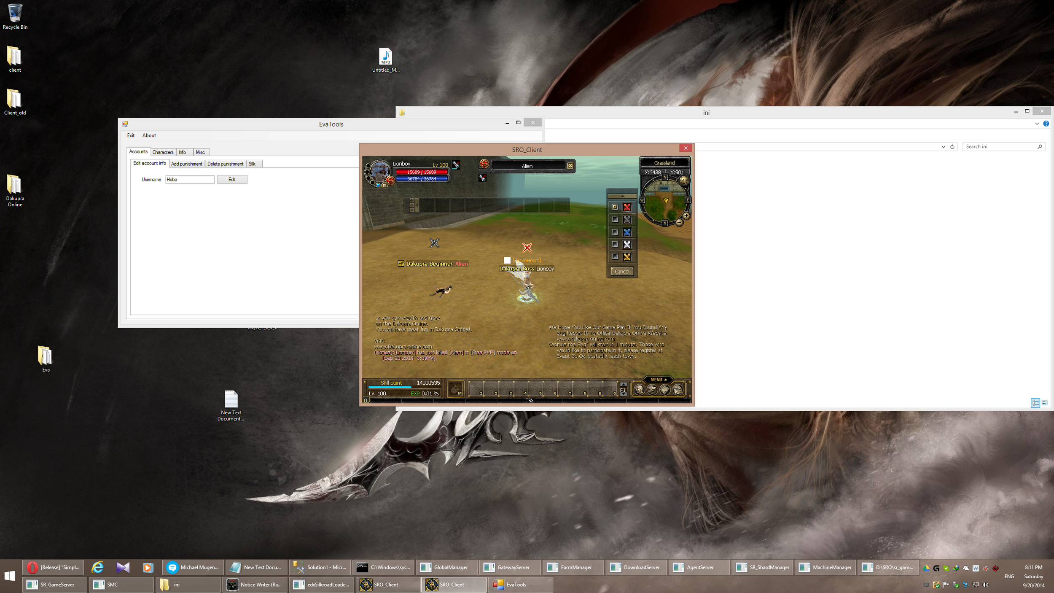Open the Exit menu in EvaTools
Viewport: 1054px width, 593px height.
point(131,135)
